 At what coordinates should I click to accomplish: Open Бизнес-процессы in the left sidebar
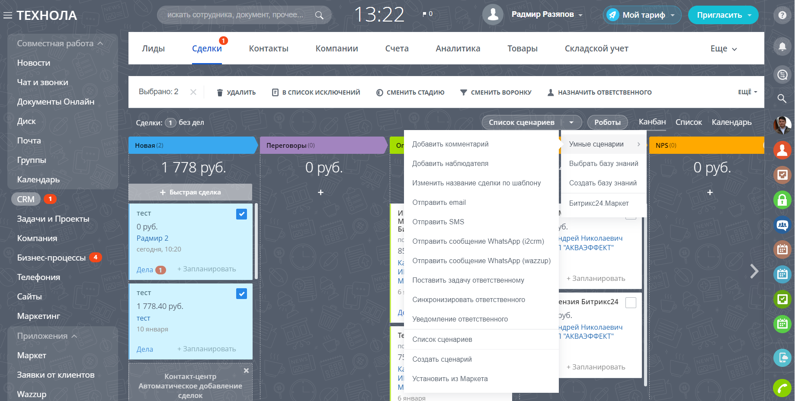(x=51, y=258)
